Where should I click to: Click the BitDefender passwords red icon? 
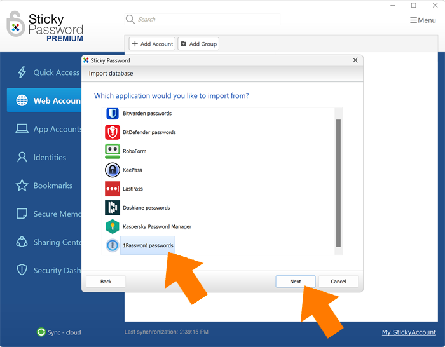[113, 132]
